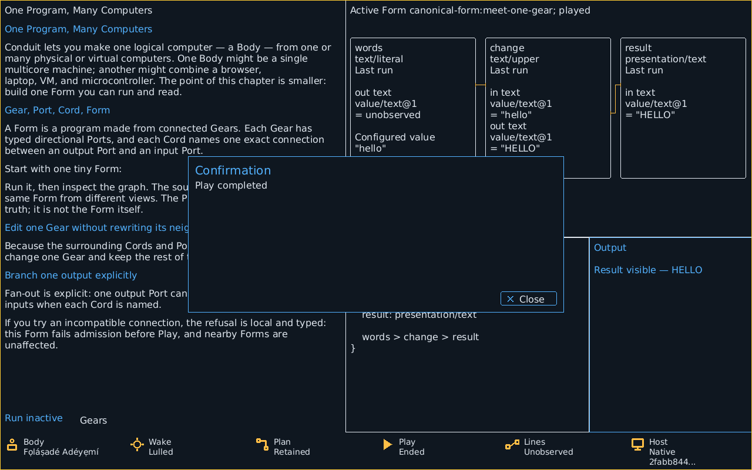Screen dimensions: 752x470
Task: Click the Wake Lulled sun icon
Action: tap(137, 445)
